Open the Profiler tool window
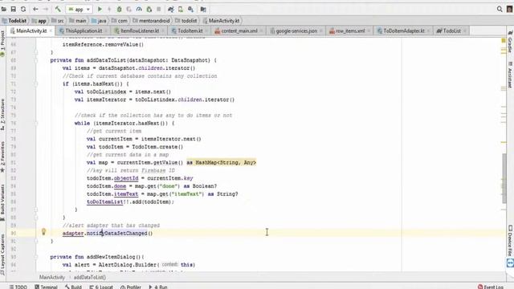 pyautogui.click(x=130, y=287)
